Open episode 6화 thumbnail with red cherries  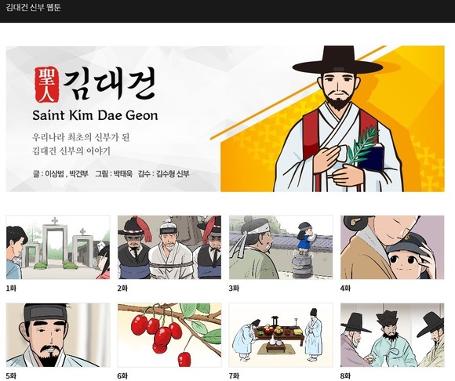(169, 336)
